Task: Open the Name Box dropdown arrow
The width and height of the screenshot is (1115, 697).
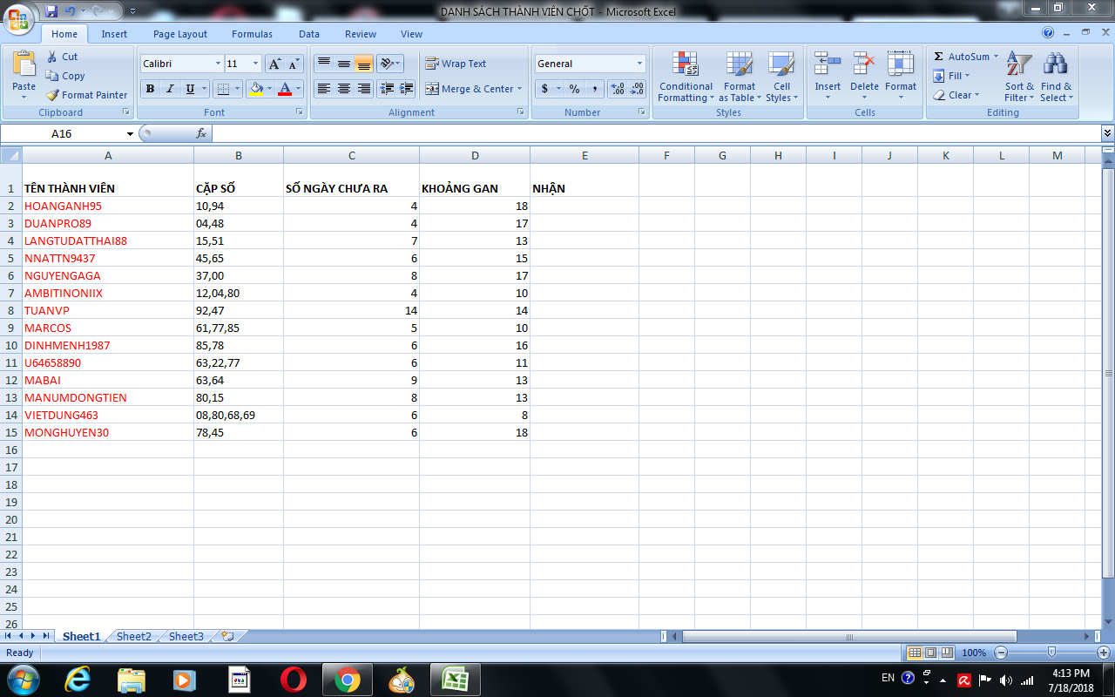Action: click(x=131, y=134)
